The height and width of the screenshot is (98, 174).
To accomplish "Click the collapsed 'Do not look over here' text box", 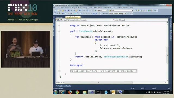I will click(x=104, y=71).
